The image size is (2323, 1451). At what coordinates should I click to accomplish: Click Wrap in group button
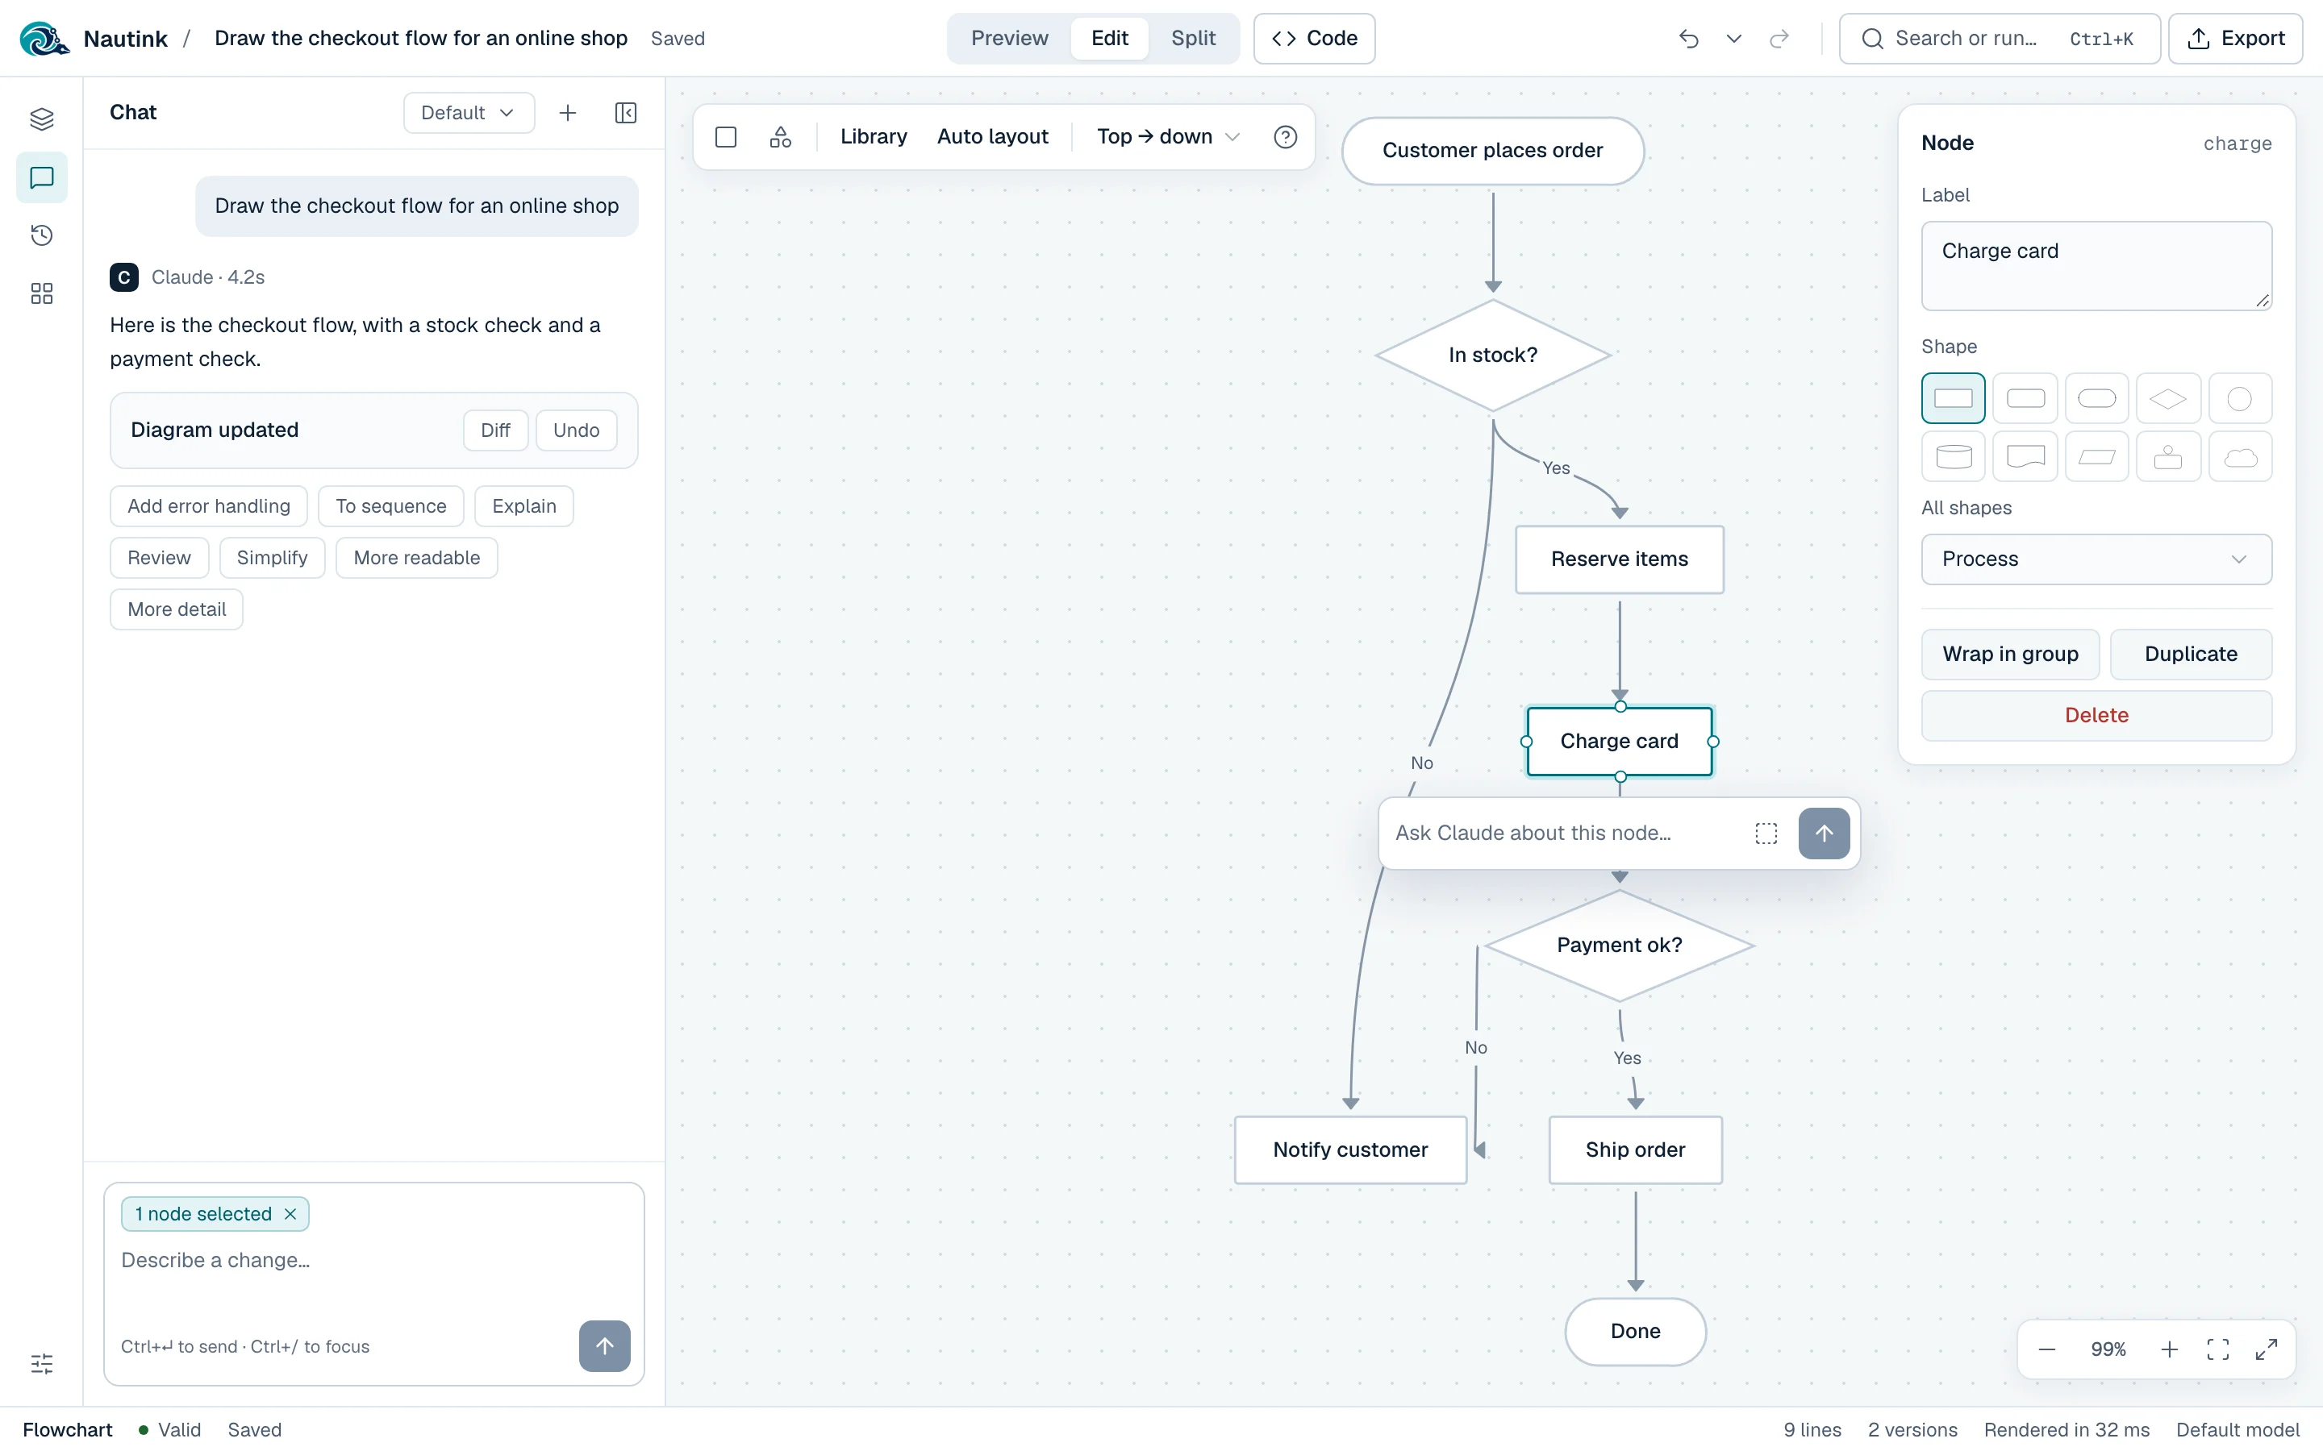(2010, 655)
